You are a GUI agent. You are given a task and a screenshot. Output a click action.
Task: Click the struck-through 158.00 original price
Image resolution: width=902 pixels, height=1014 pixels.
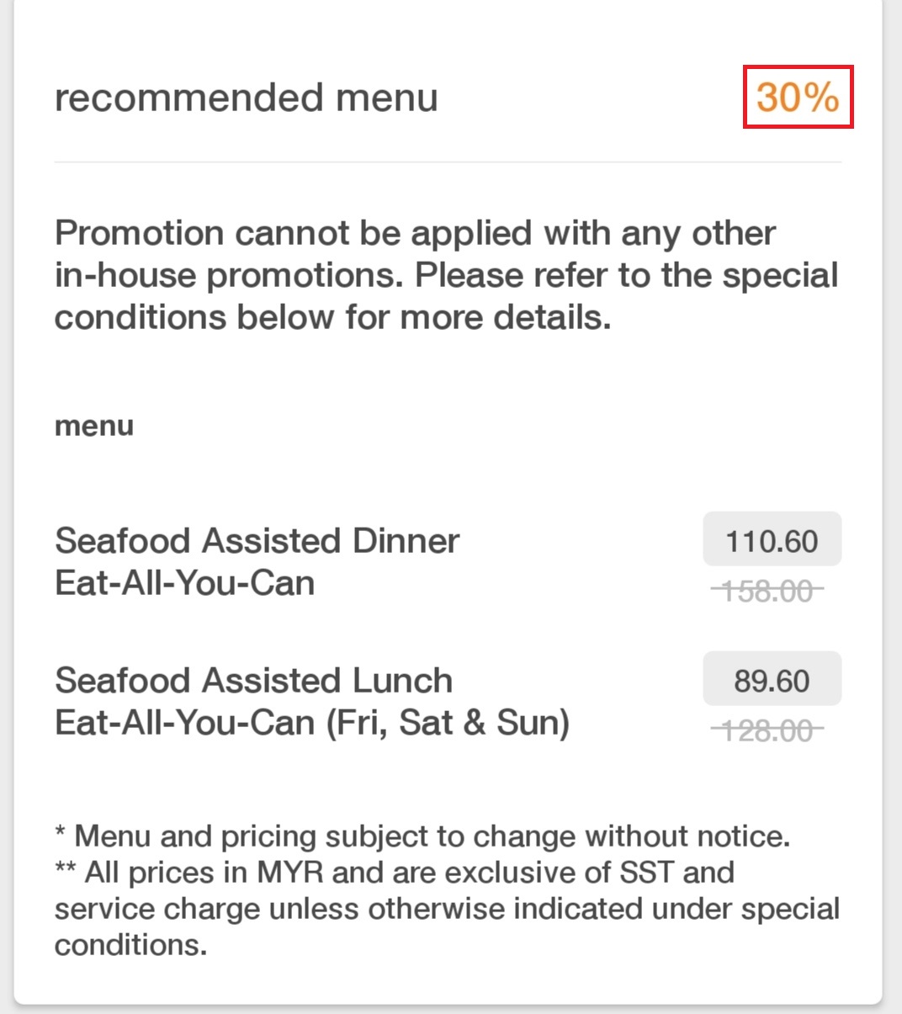pos(767,591)
